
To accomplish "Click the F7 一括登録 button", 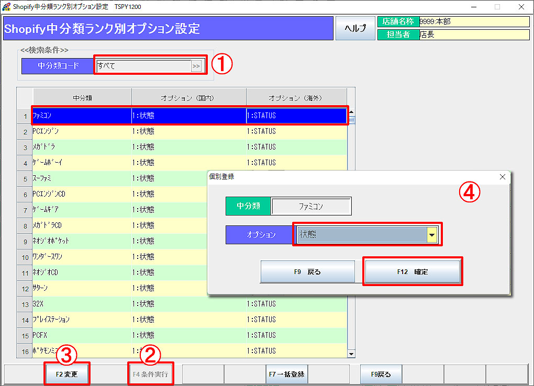I will (286, 374).
